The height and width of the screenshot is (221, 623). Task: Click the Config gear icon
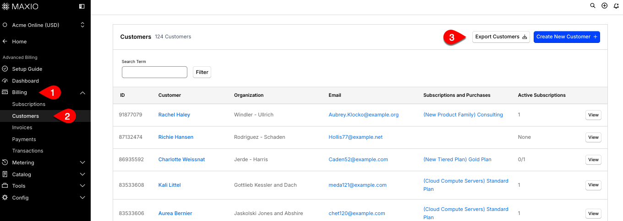5,198
